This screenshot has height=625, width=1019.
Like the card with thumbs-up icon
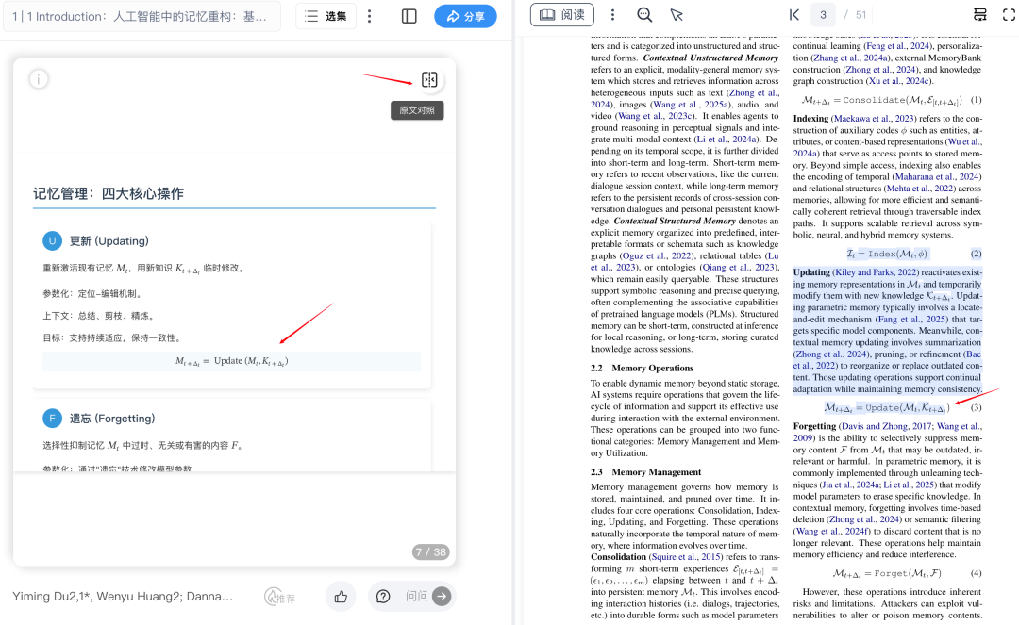click(x=341, y=597)
